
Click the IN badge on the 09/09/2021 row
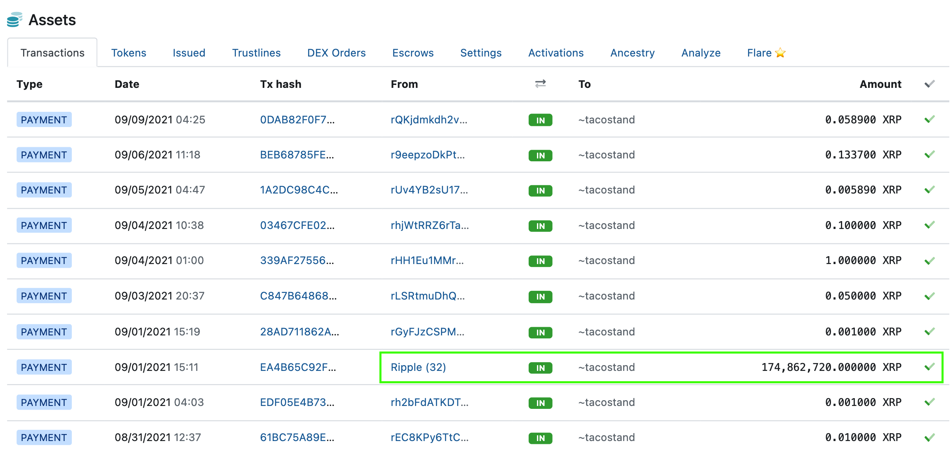(540, 120)
